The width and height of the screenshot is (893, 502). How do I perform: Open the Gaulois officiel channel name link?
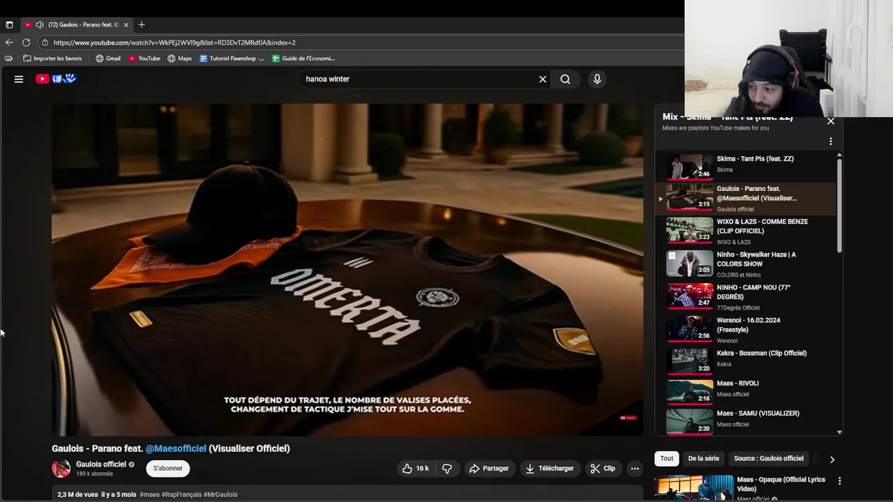[x=101, y=464]
